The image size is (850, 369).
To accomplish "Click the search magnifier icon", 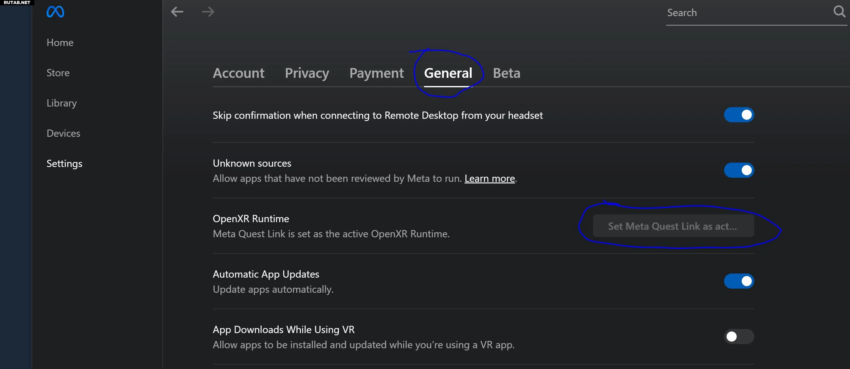I will 839,12.
